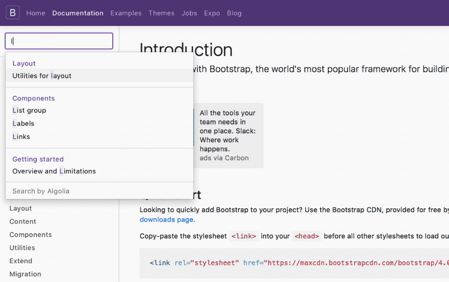Click the Bootstrap B logo
449x282 pixels.
coord(13,13)
